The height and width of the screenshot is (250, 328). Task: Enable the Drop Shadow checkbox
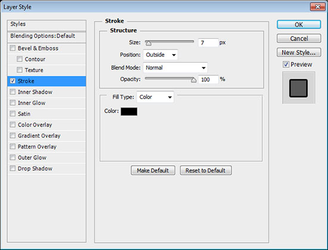coord(13,168)
